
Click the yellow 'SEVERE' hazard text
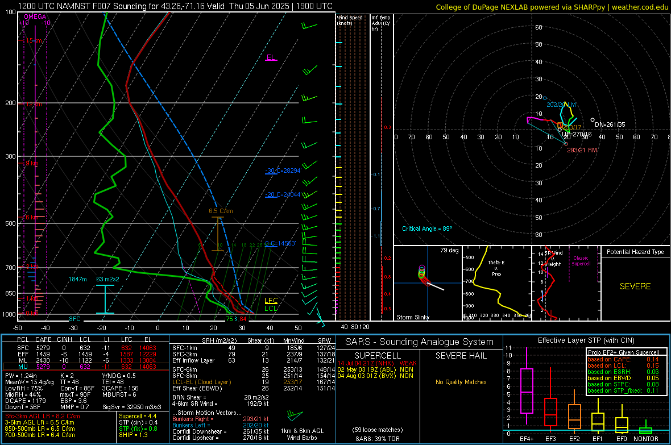point(635,286)
